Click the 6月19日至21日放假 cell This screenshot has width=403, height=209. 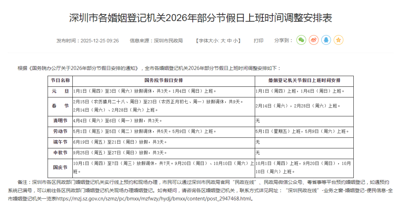pyautogui.click(x=164, y=142)
